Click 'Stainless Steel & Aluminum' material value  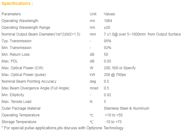tap(126, 108)
